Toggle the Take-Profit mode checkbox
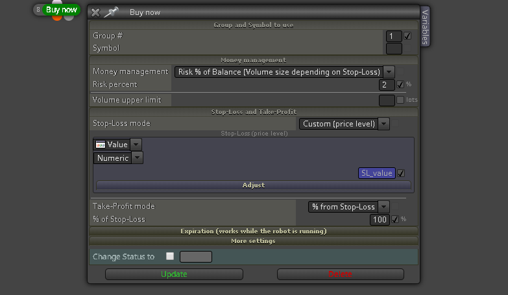 point(395,206)
